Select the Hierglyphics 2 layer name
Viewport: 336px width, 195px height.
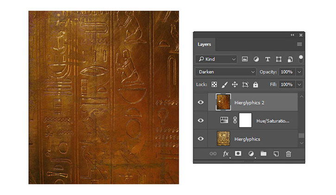(249, 103)
